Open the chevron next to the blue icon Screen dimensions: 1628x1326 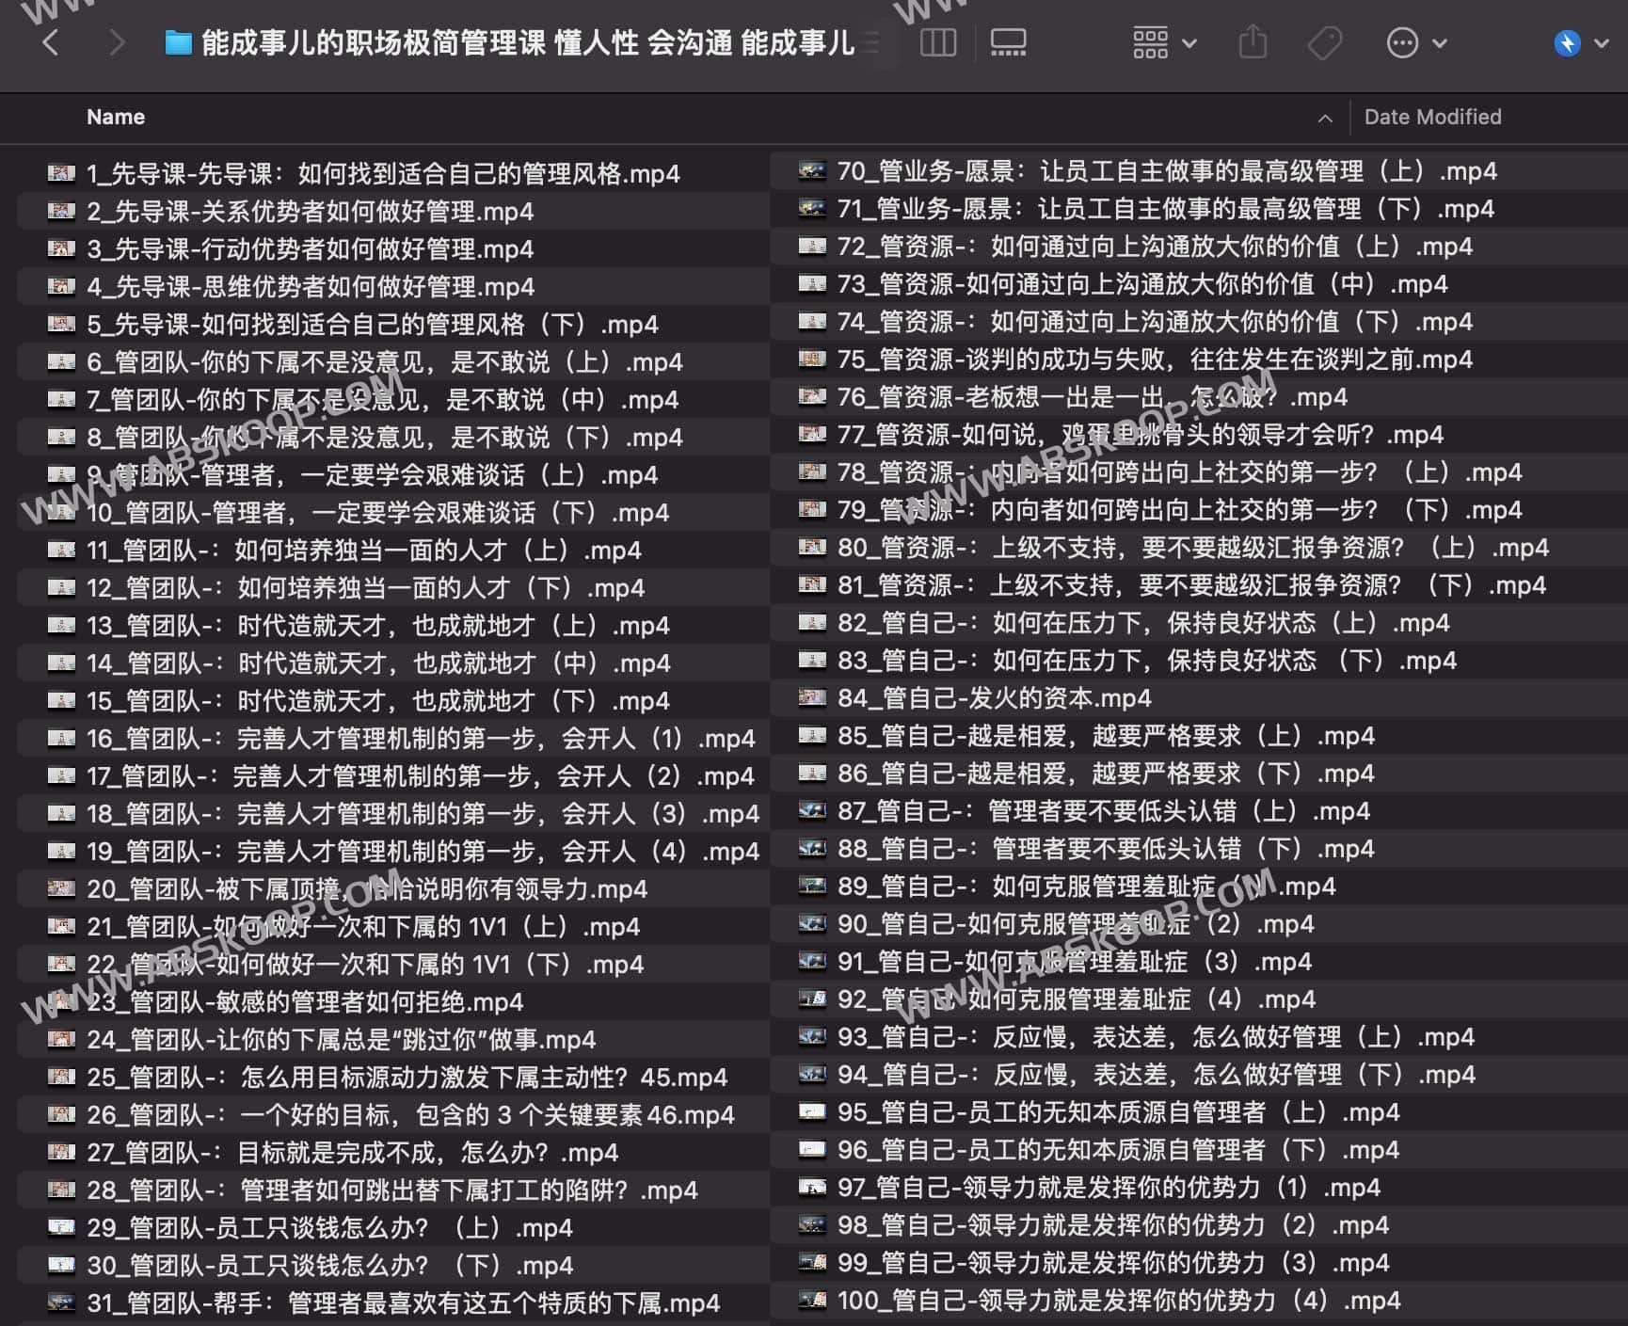1599,44
